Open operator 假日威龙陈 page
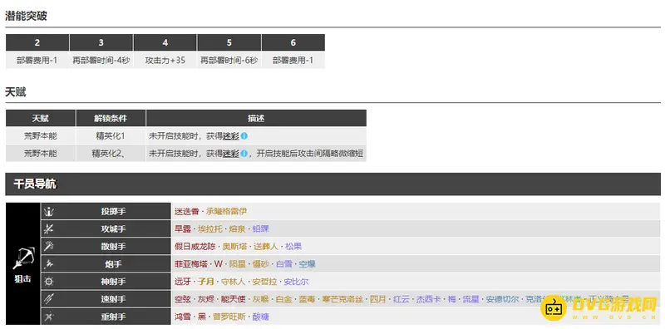665x329 pixels. pyautogui.click(x=195, y=246)
